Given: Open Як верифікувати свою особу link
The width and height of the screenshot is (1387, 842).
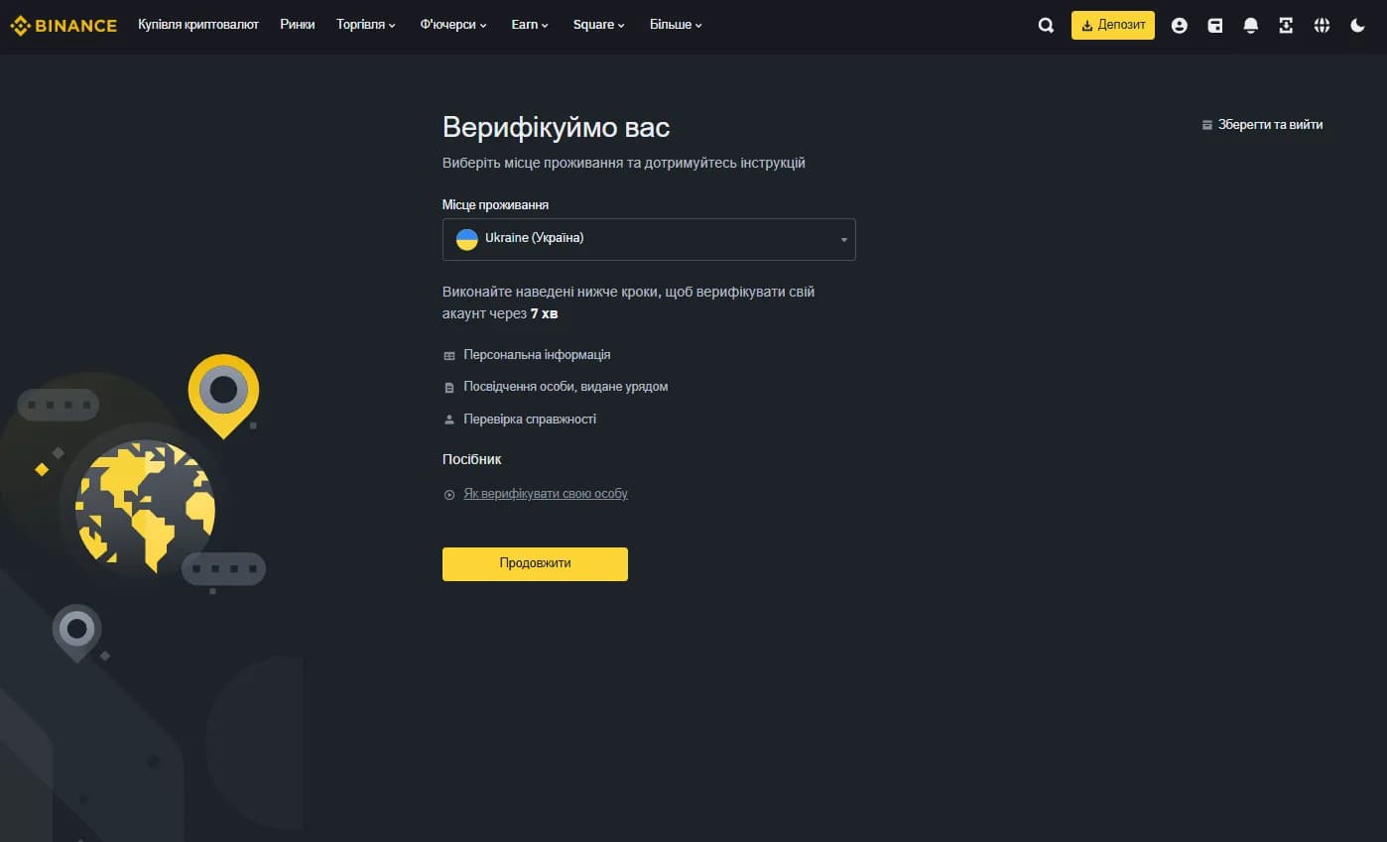Looking at the screenshot, I should tap(546, 494).
